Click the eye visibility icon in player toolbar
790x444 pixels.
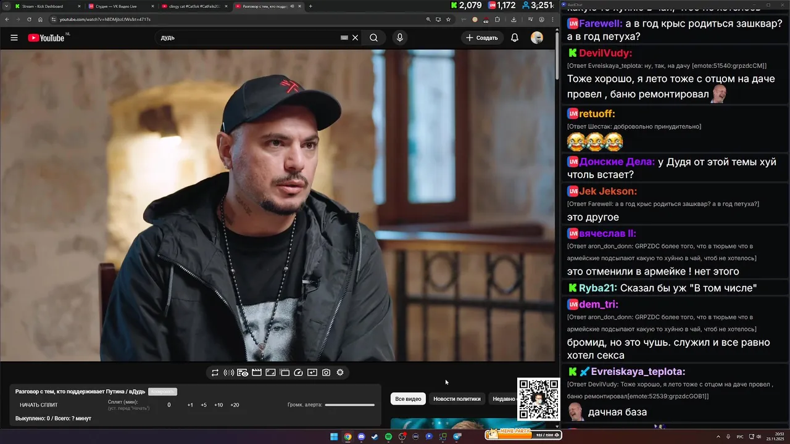(243, 372)
